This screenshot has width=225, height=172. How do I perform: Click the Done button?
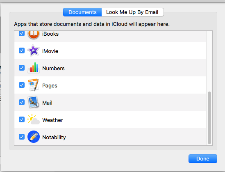coord(203,158)
